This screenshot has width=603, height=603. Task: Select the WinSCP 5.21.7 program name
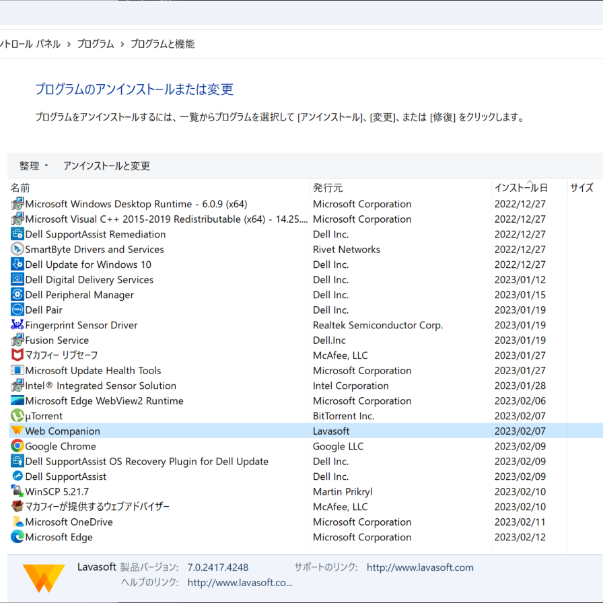coord(57,491)
